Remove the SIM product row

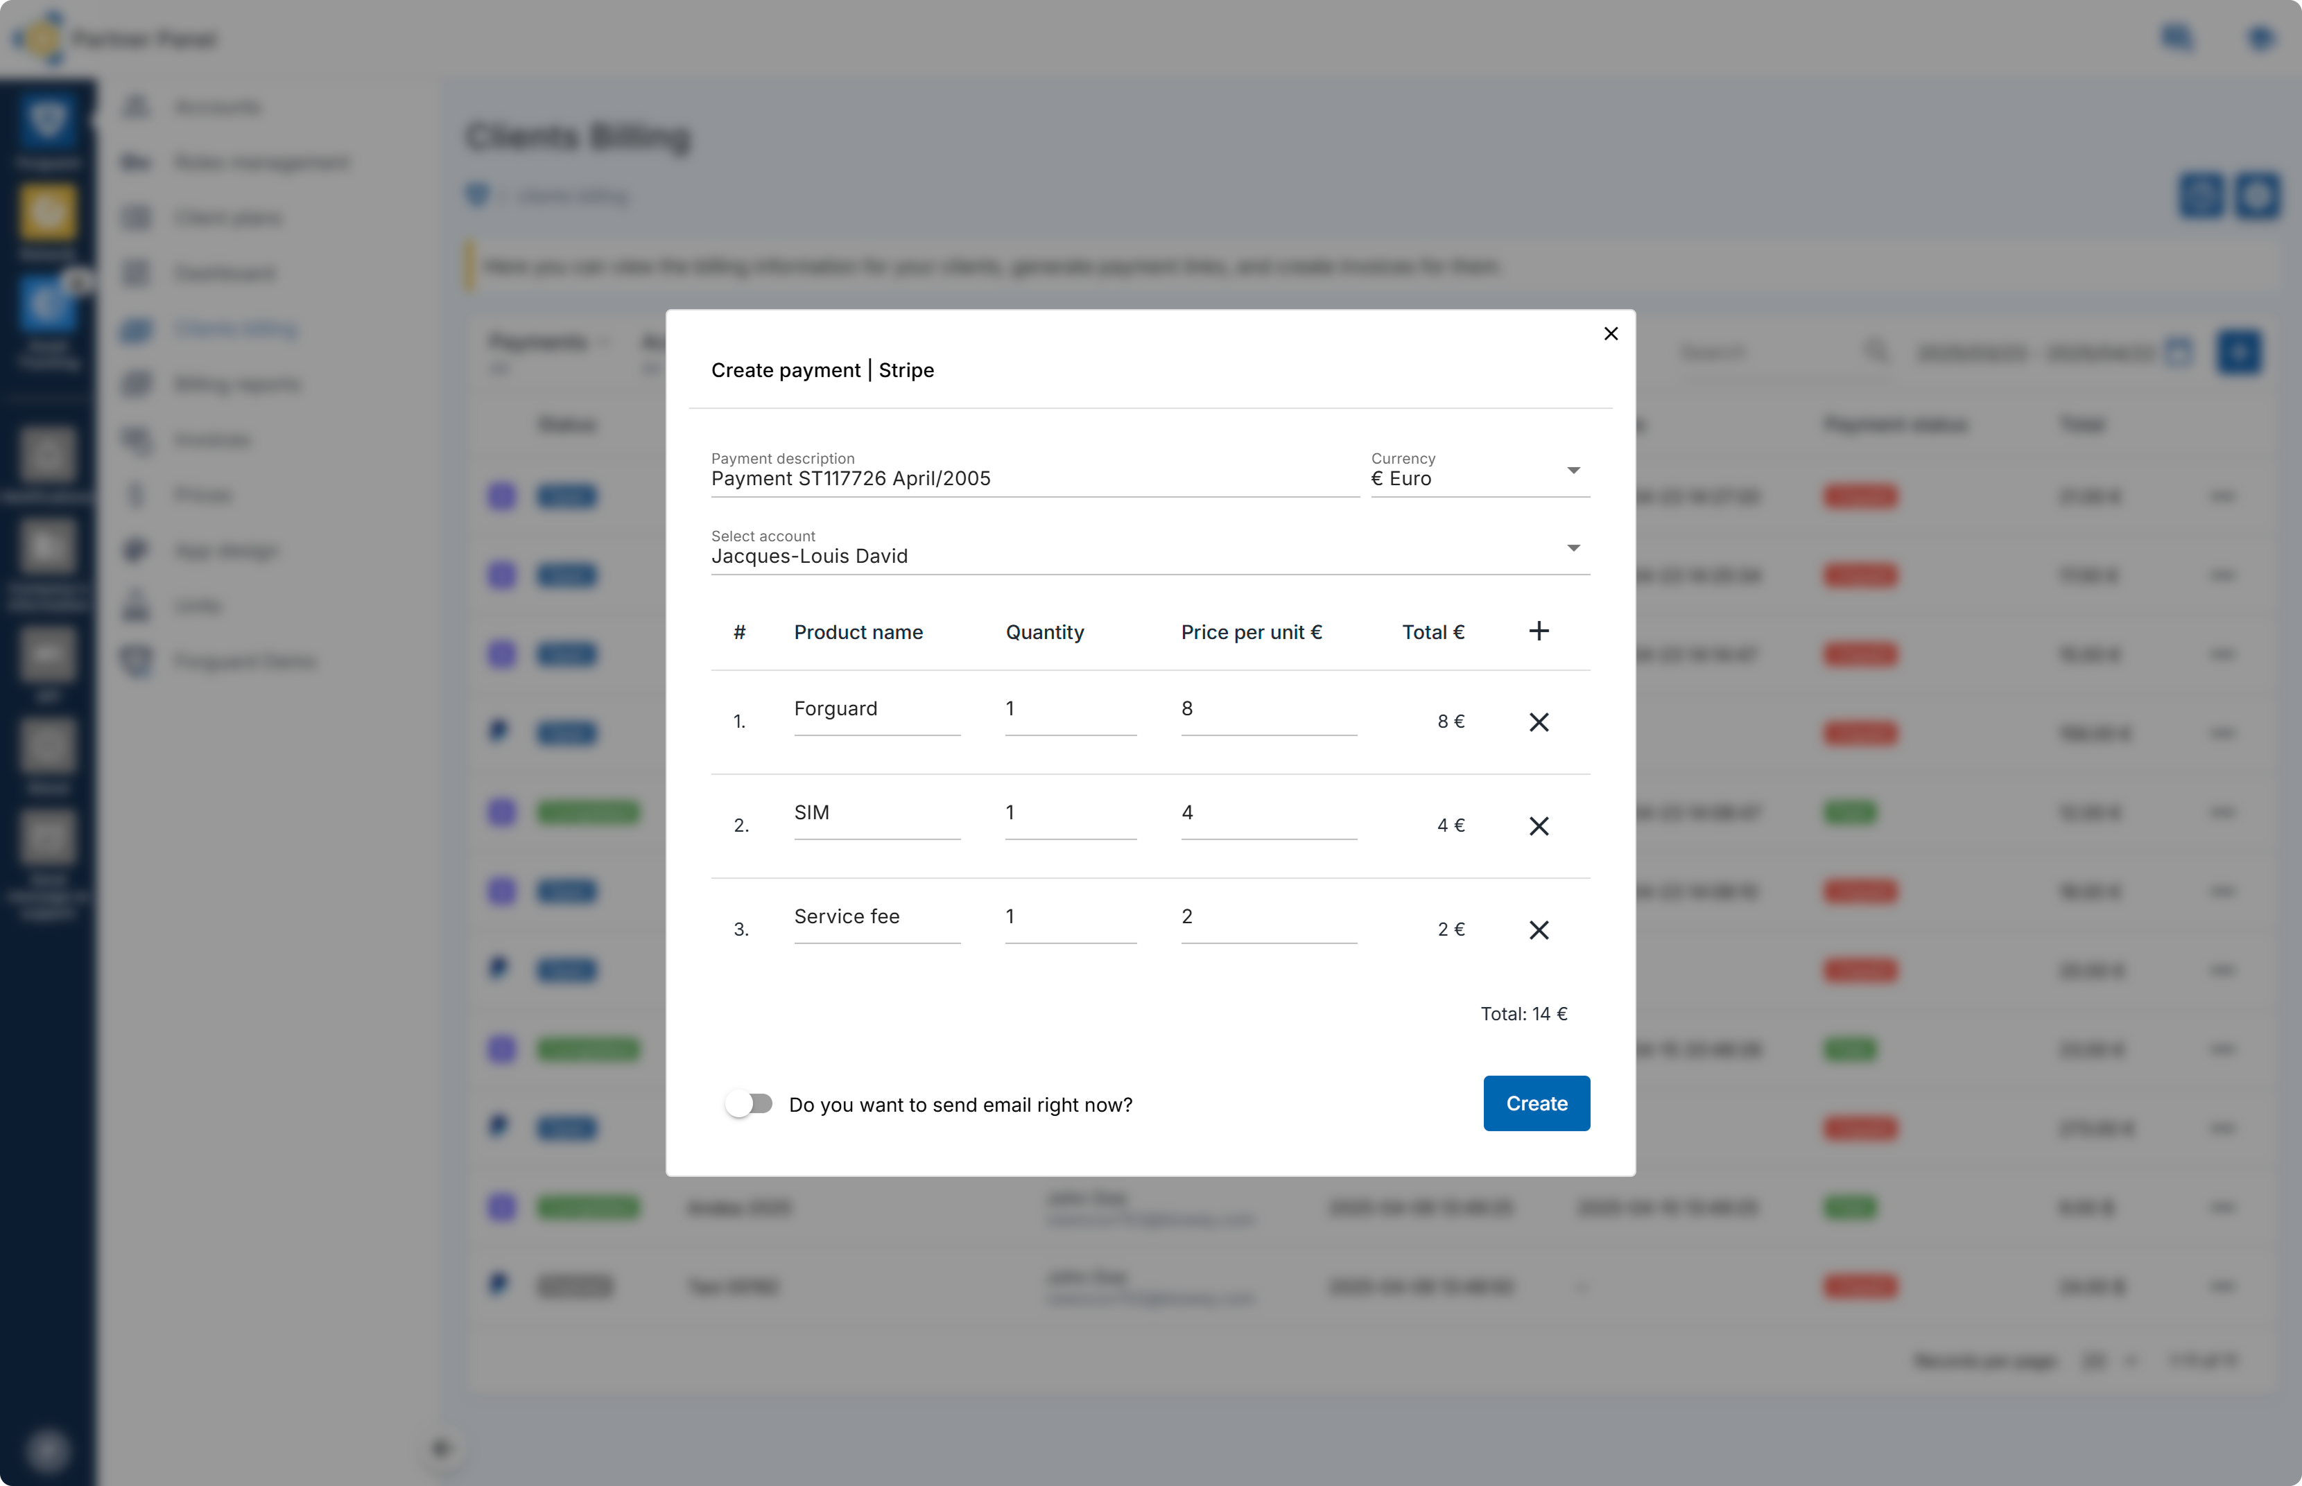click(x=1539, y=826)
